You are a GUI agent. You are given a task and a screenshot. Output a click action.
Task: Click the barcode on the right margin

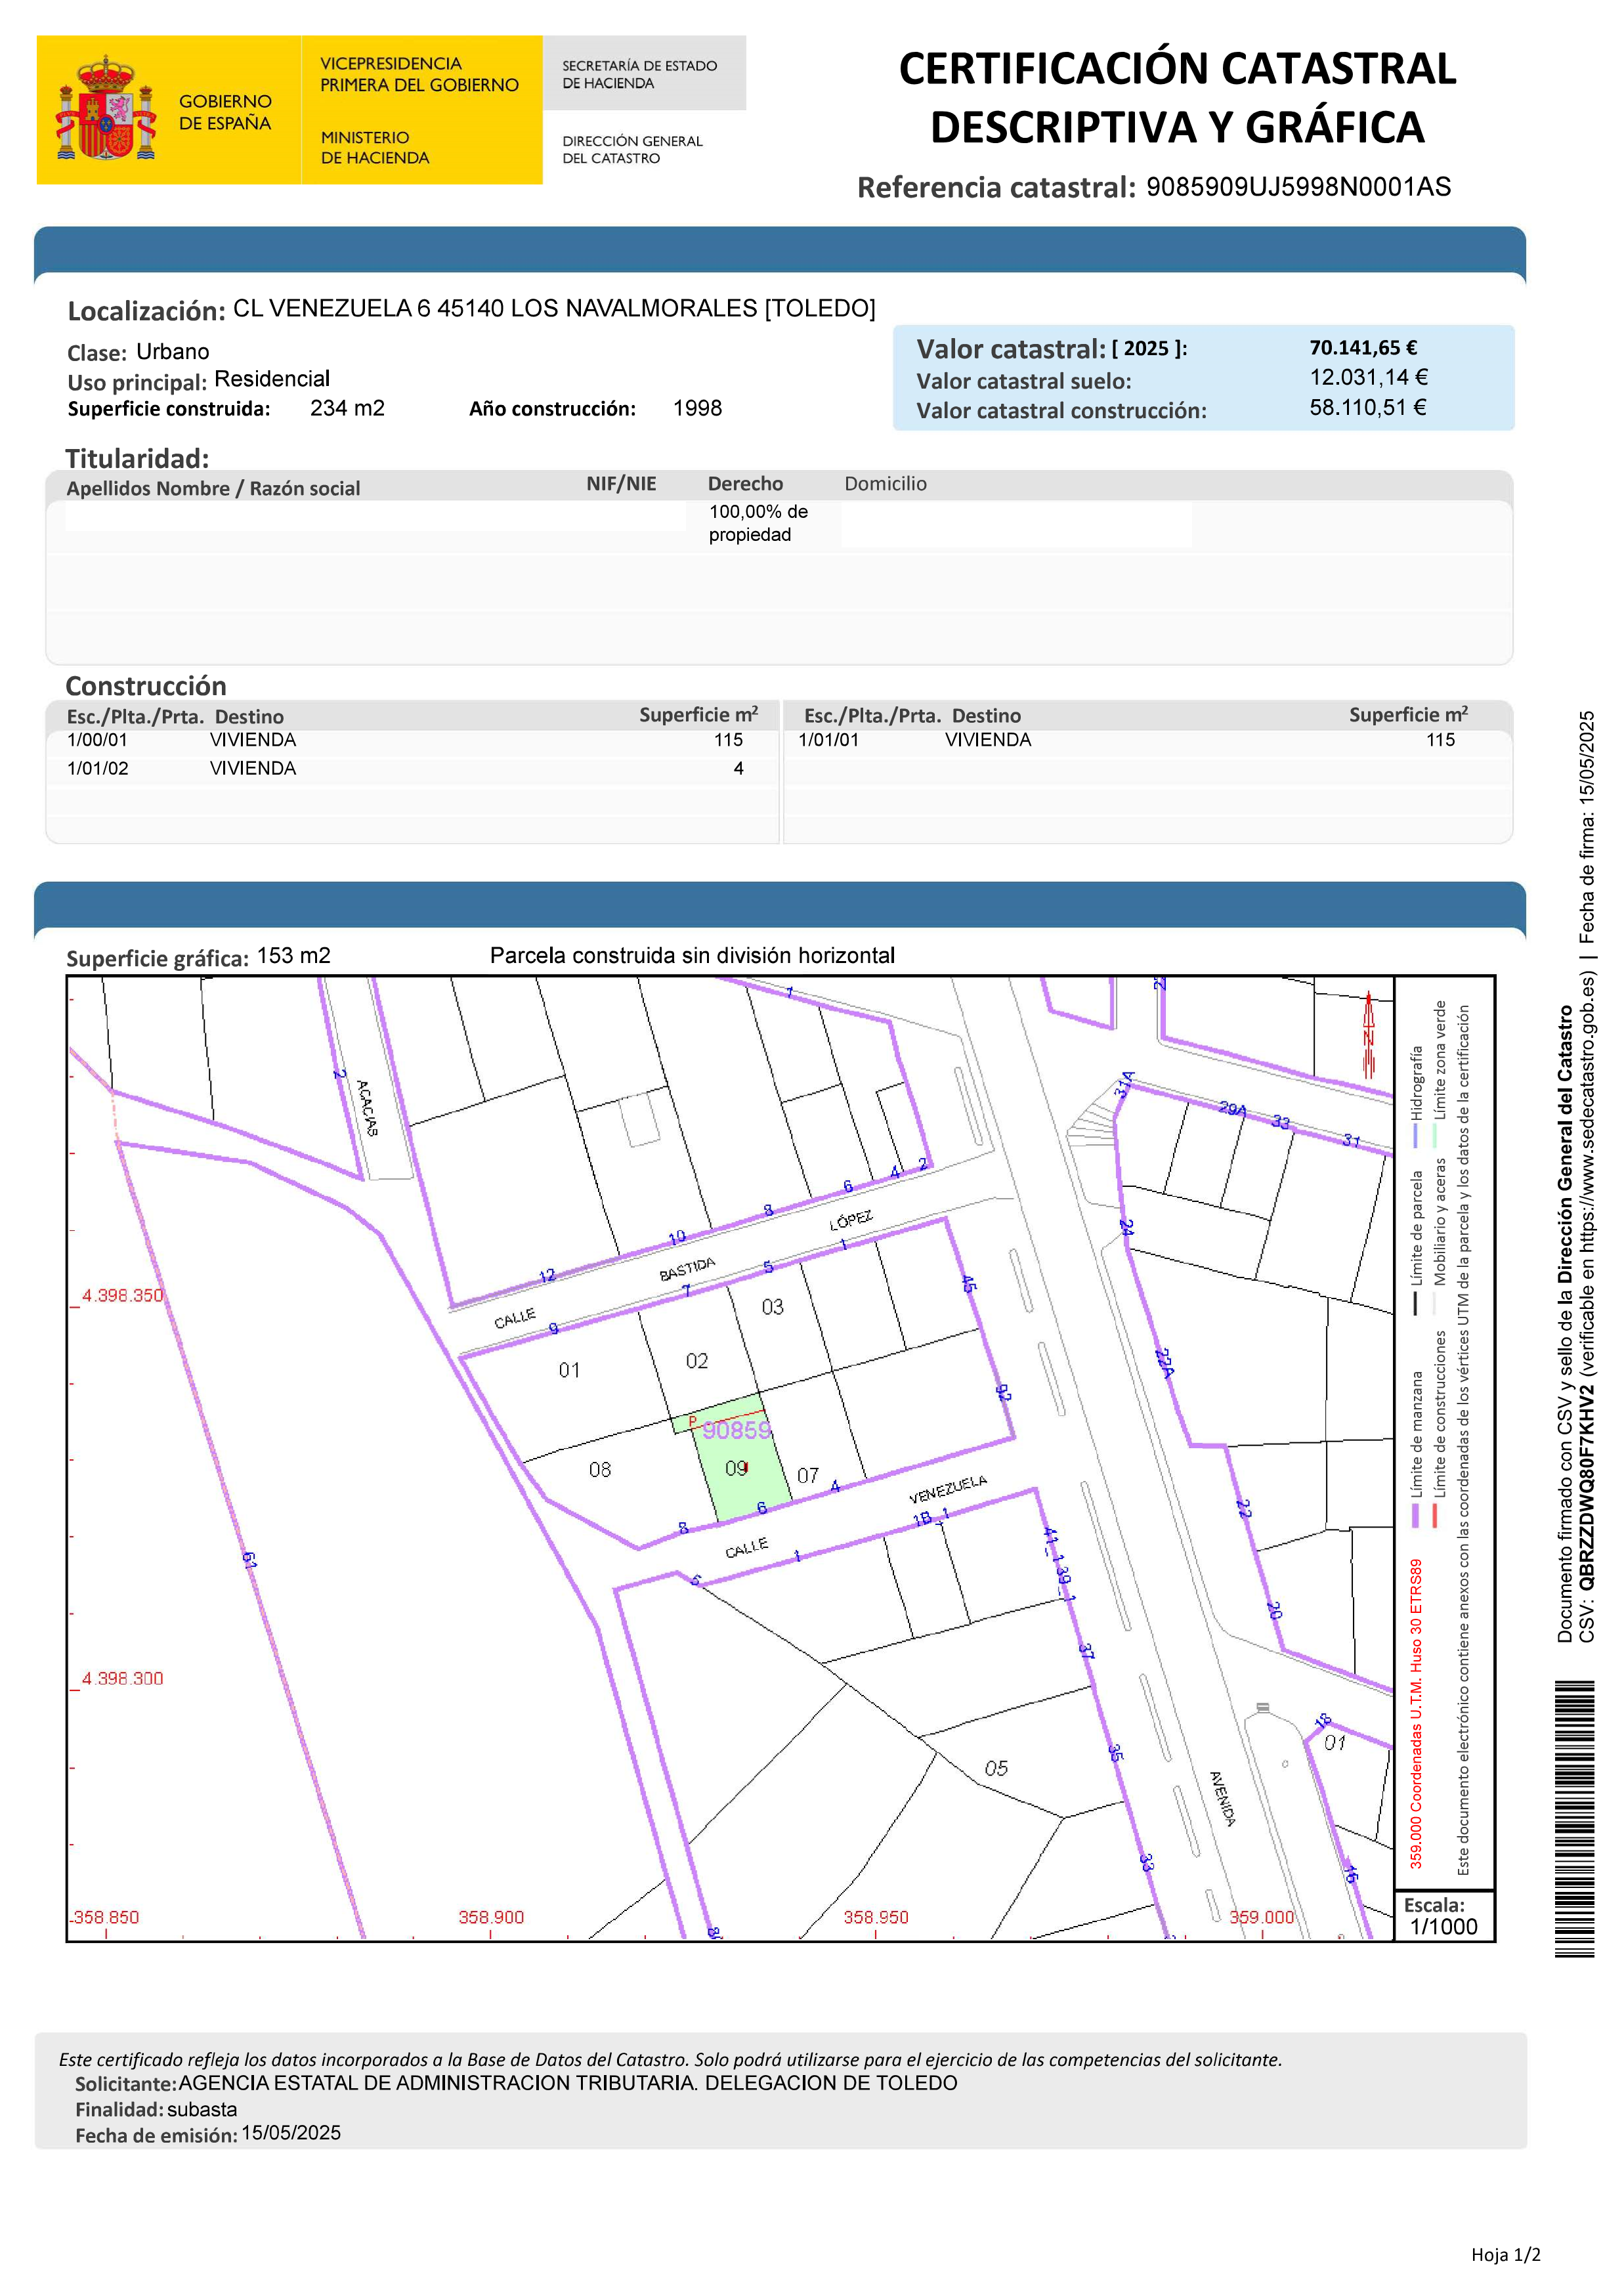1574,1818
